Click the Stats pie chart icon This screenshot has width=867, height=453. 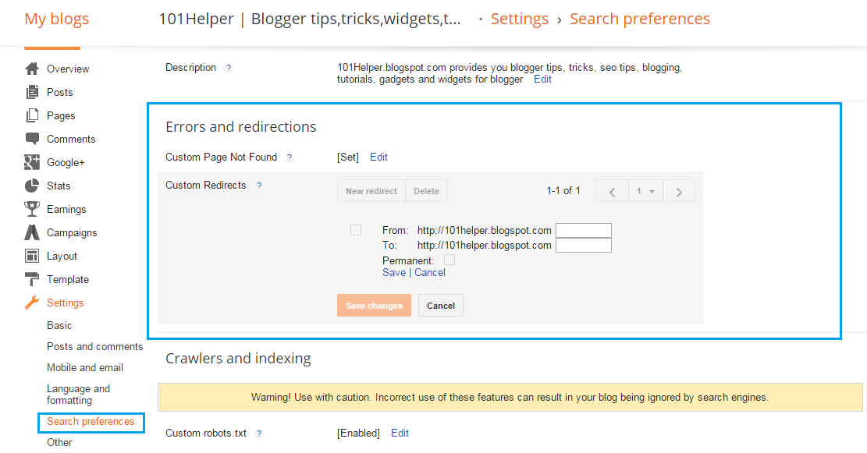tap(32, 186)
